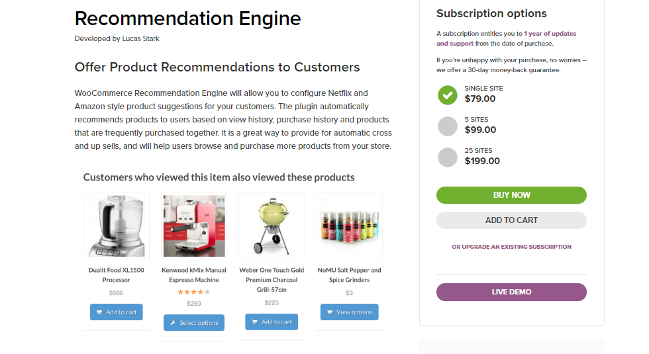Follow the upgrade an existing subscription link

pos(511,247)
